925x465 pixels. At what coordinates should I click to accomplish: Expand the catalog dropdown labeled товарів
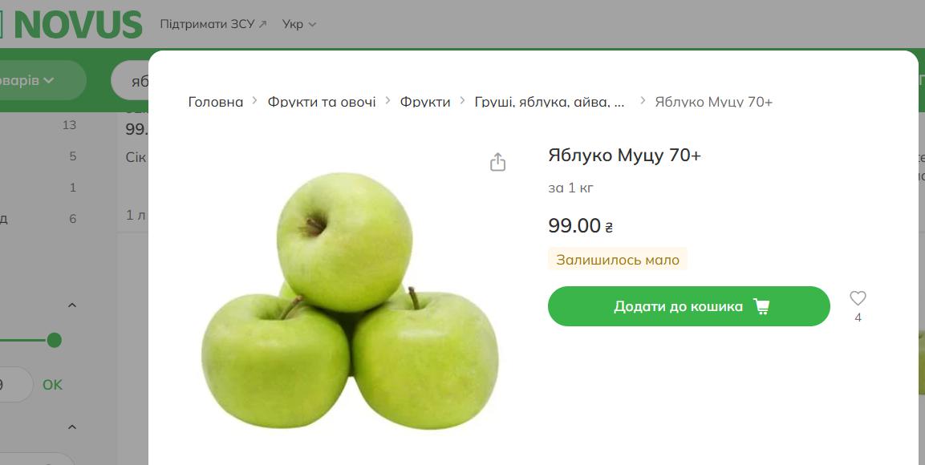click(x=35, y=80)
